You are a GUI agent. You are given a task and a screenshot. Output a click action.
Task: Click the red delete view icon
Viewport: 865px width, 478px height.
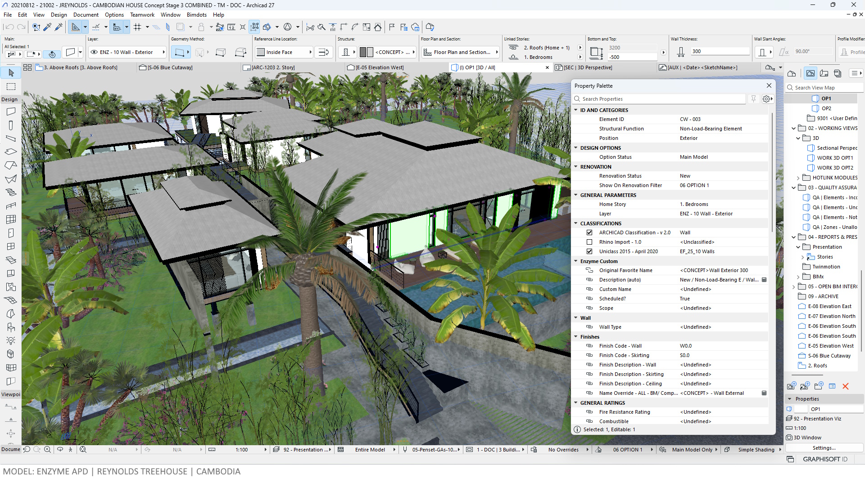tap(845, 386)
